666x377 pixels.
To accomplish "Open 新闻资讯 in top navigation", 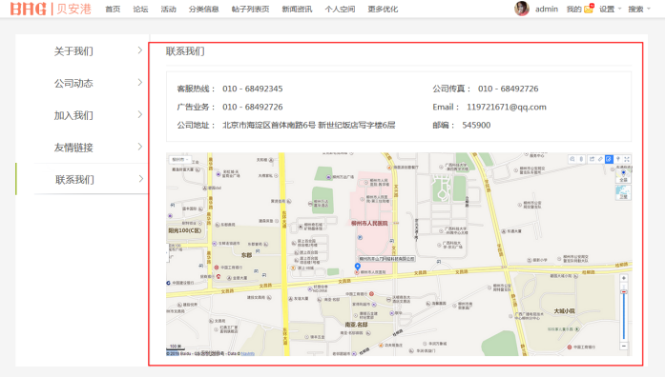I will point(297,9).
